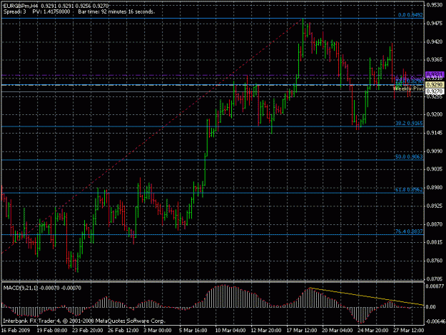This screenshot has width=446, height=335.
Task: Click the 'MACD(9,21,1) -0.00070 -0.00070' indicator label
Action: pyautogui.click(x=42, y=288)
